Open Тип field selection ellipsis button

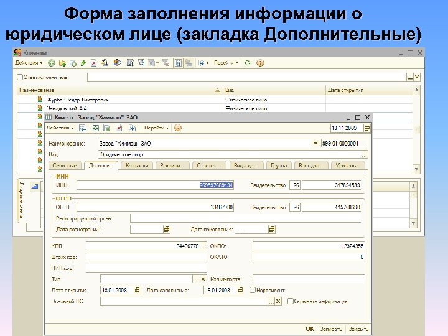point(196,279)
